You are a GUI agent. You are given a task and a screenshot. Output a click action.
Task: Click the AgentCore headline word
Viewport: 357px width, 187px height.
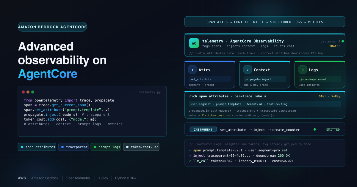click(48, 74)
